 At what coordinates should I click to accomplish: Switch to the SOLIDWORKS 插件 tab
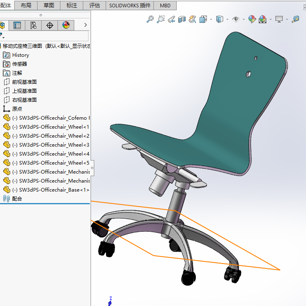130,5
